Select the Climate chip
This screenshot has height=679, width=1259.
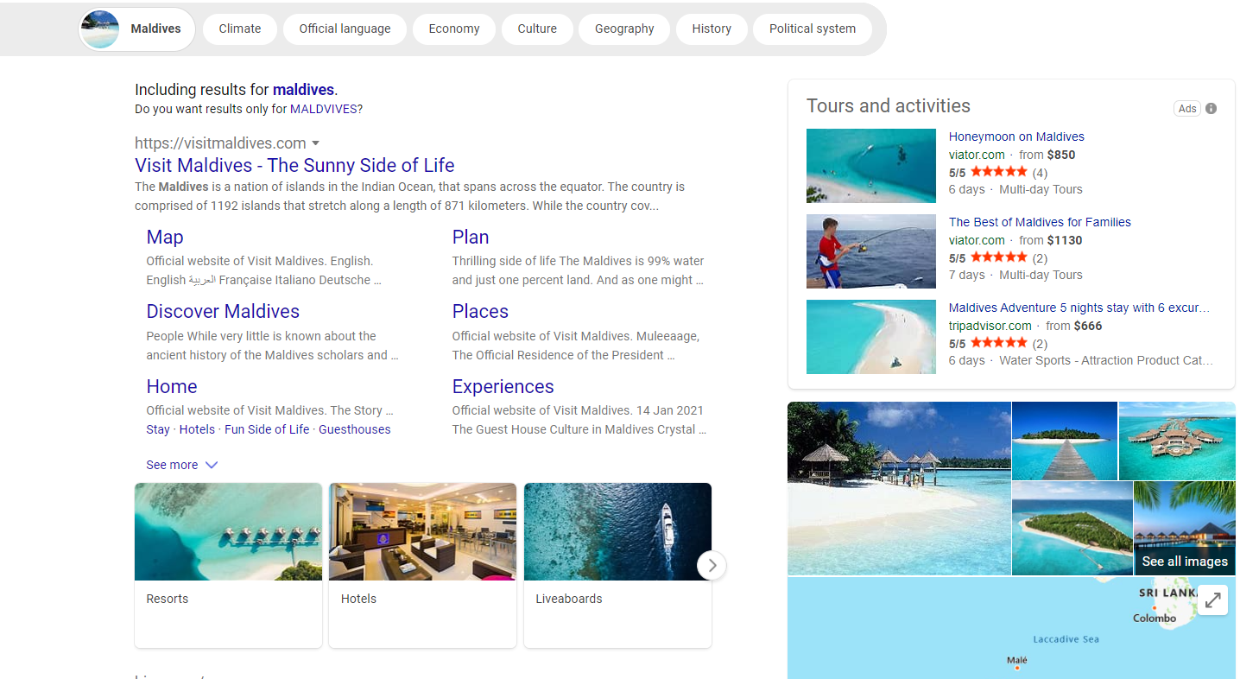240,29
